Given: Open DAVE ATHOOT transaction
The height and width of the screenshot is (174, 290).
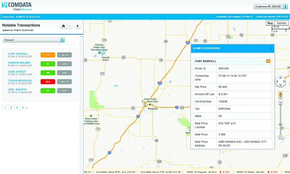Looking at the screenshot, I should click(x=17, y=71).
